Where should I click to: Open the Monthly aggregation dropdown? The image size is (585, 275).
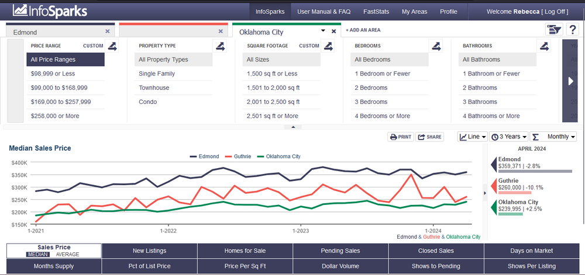point(553,137)
